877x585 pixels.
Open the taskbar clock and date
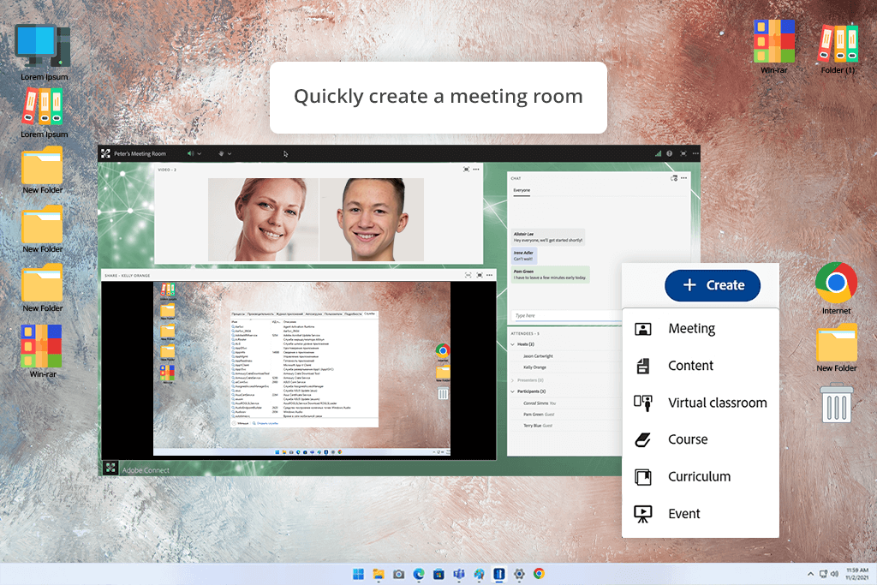pos(856,574)
